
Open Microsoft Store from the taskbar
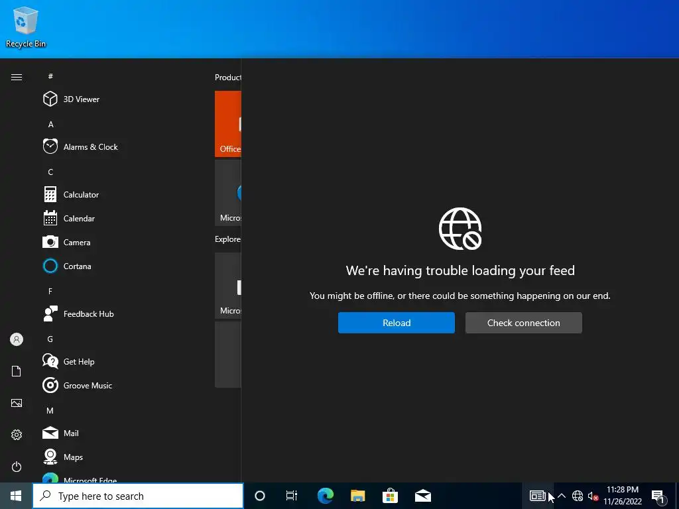point(390,496)
